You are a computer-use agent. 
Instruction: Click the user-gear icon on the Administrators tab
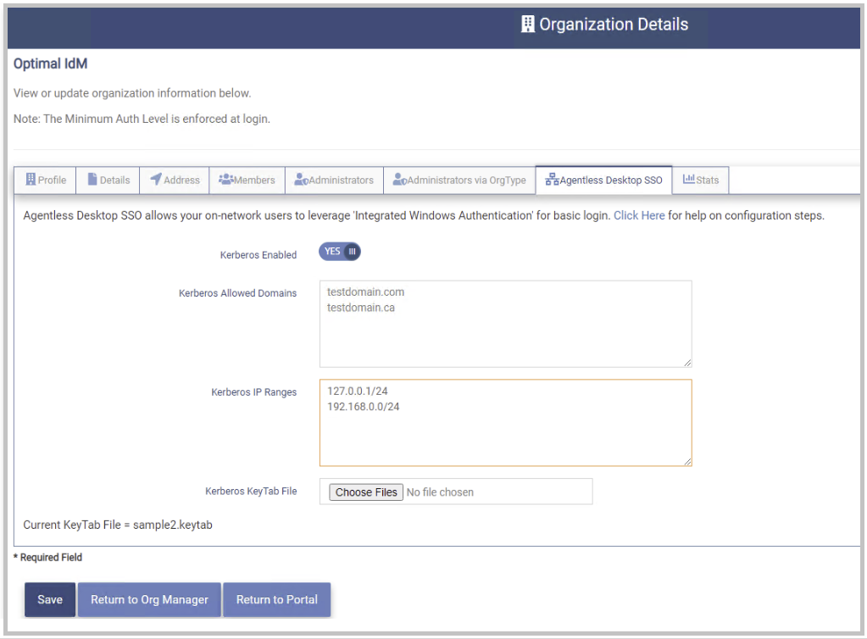[301, 180]
